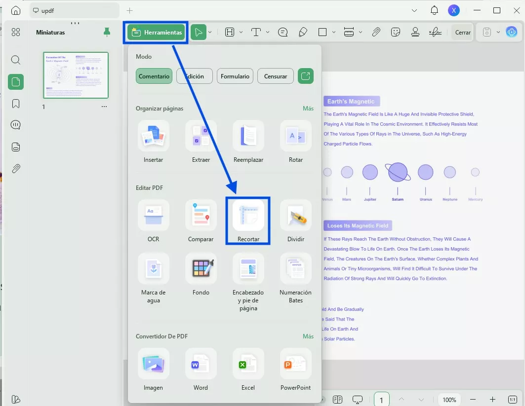Convert PDF to Word
This screenshot has width=525, height=406.
coord(201,364)
